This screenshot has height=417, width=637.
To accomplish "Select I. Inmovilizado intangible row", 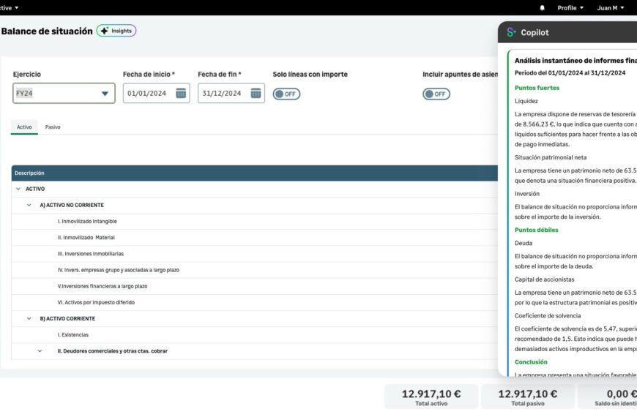I will tap(87, 221).
